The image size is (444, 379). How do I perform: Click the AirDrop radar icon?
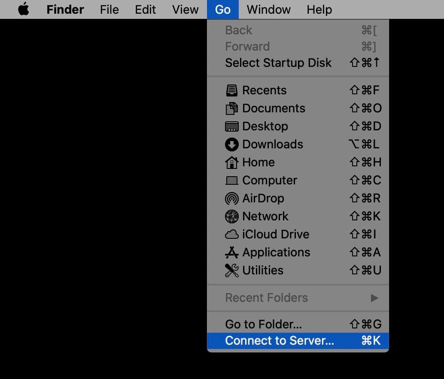point(232,198)
